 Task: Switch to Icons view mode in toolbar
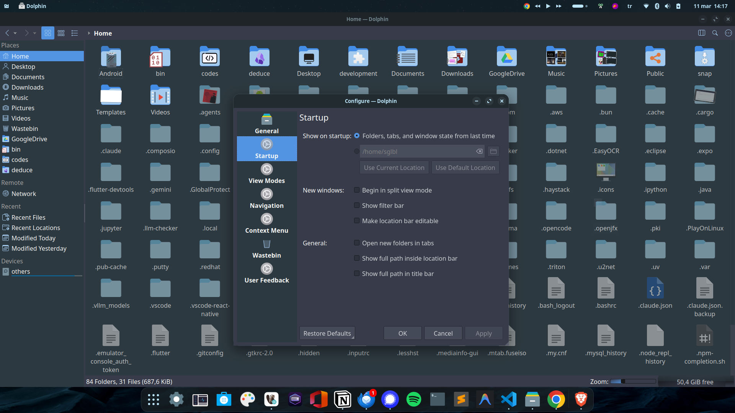[48, 33]
